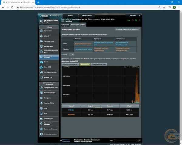182x145 pixels.
Task: Open the Network Map (Карта сети) icon
Action: point(41,31)
